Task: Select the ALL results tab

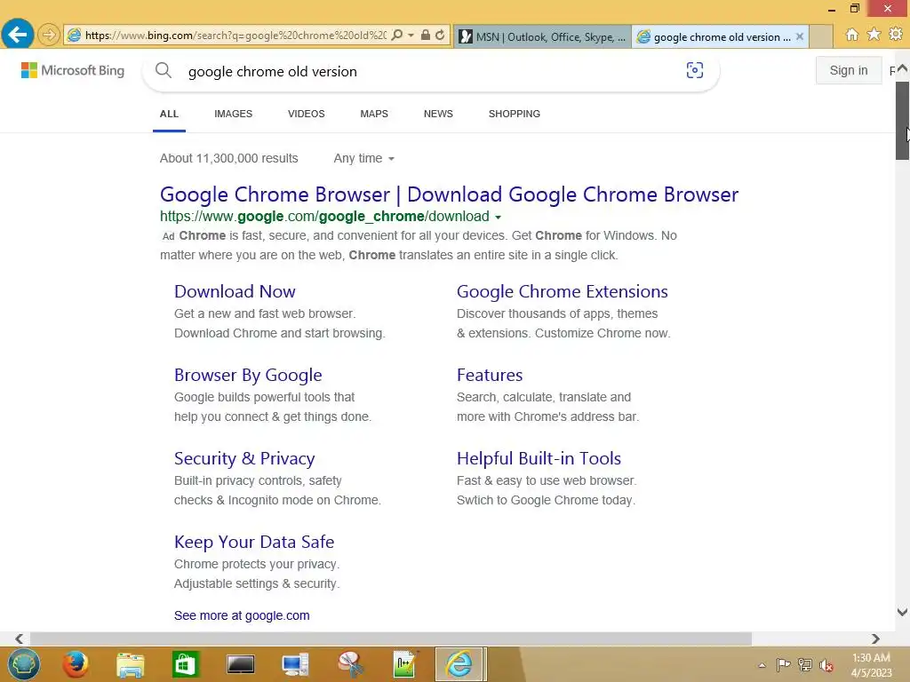Action: [169, 115]
